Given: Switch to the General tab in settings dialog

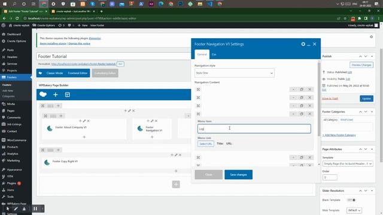Looking at the screenshot, I should [x=202, y=54].
